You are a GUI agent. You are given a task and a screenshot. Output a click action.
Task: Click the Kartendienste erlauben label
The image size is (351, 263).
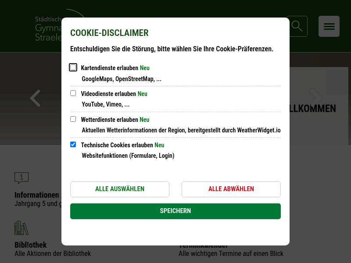click(110, 68)
